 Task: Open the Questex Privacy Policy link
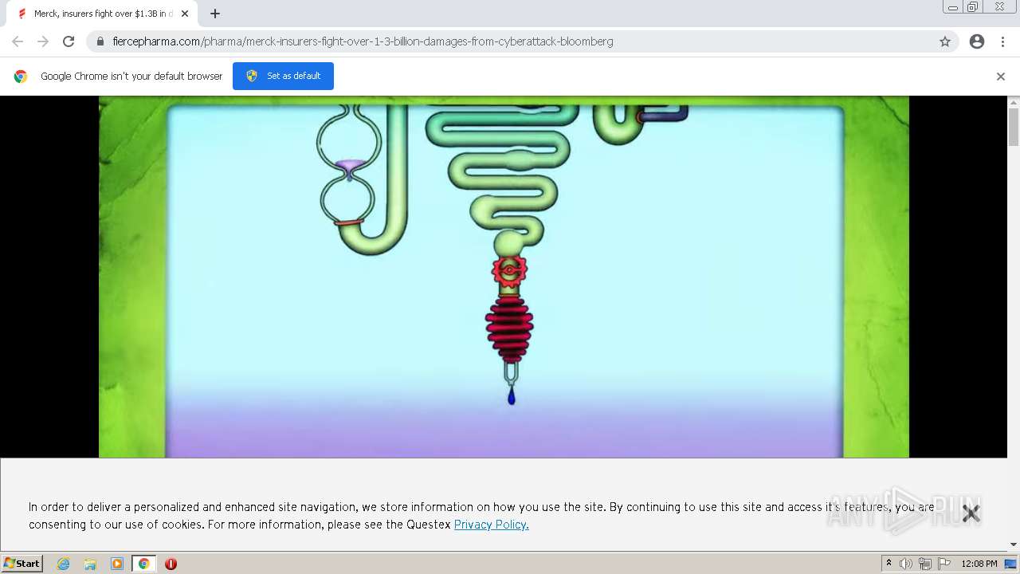(491, 525)
